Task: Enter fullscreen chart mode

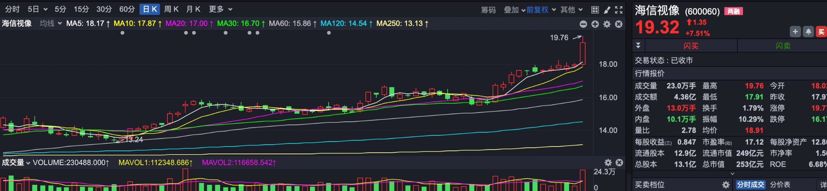Action: pyautogui.click(x=619, y=10)
